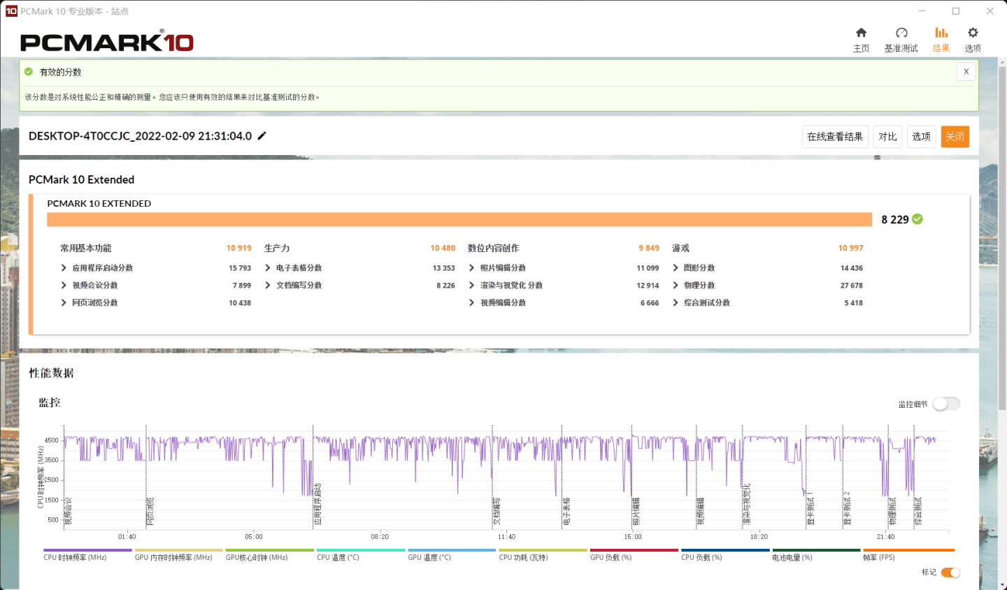Click the 性能数据 section heading
This screenshot has width=1007, height=590.
(x=51, y=373)
